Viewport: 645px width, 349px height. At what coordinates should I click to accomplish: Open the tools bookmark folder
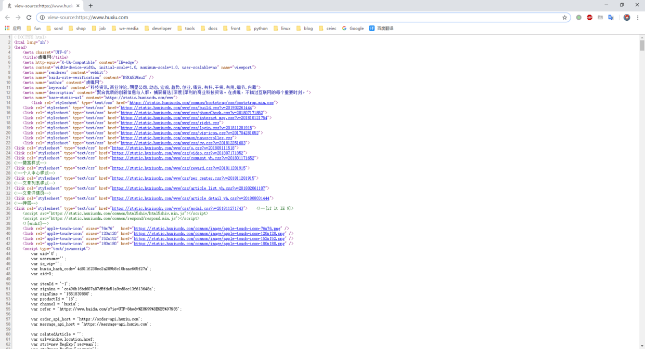coord(186,29)
